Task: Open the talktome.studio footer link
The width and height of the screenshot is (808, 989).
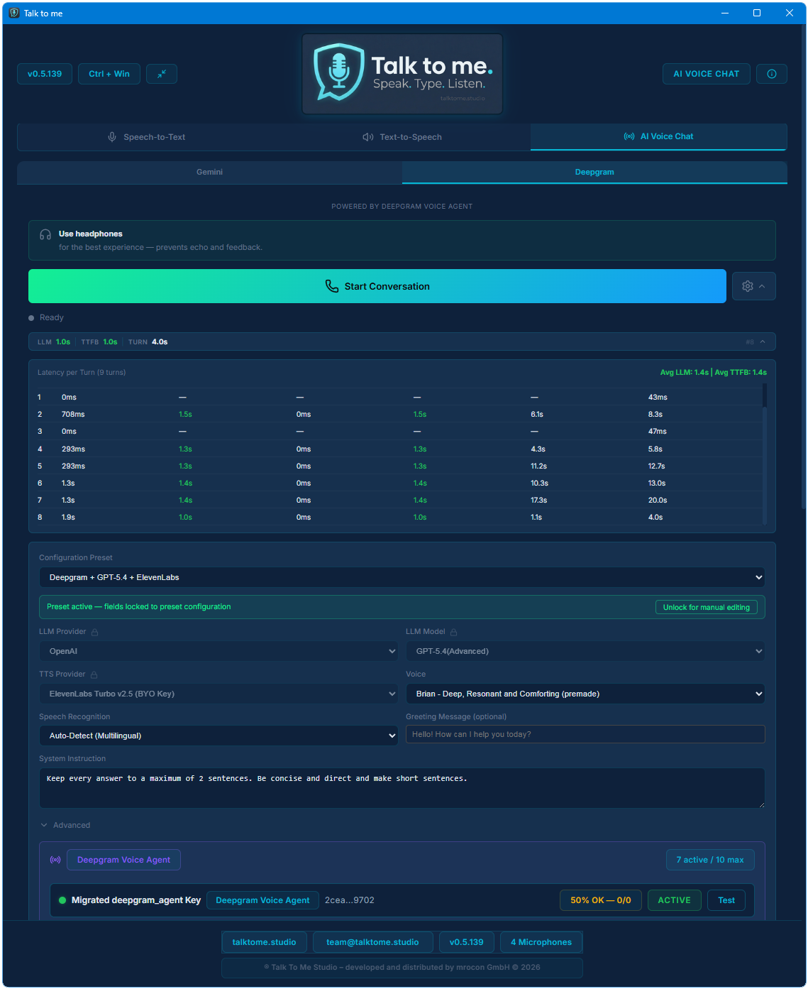Action: [264, 942]
